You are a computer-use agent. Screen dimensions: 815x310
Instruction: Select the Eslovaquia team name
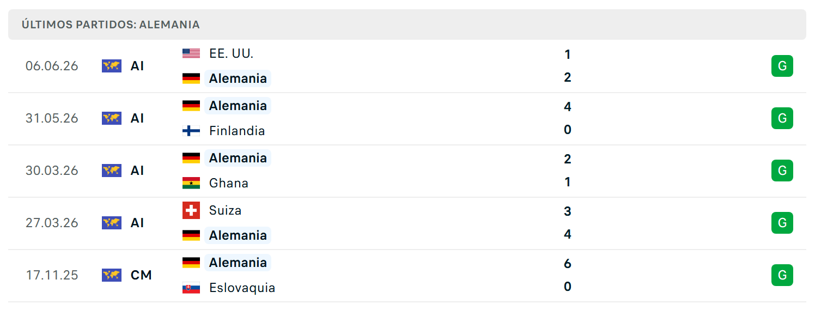coord(242,288)
